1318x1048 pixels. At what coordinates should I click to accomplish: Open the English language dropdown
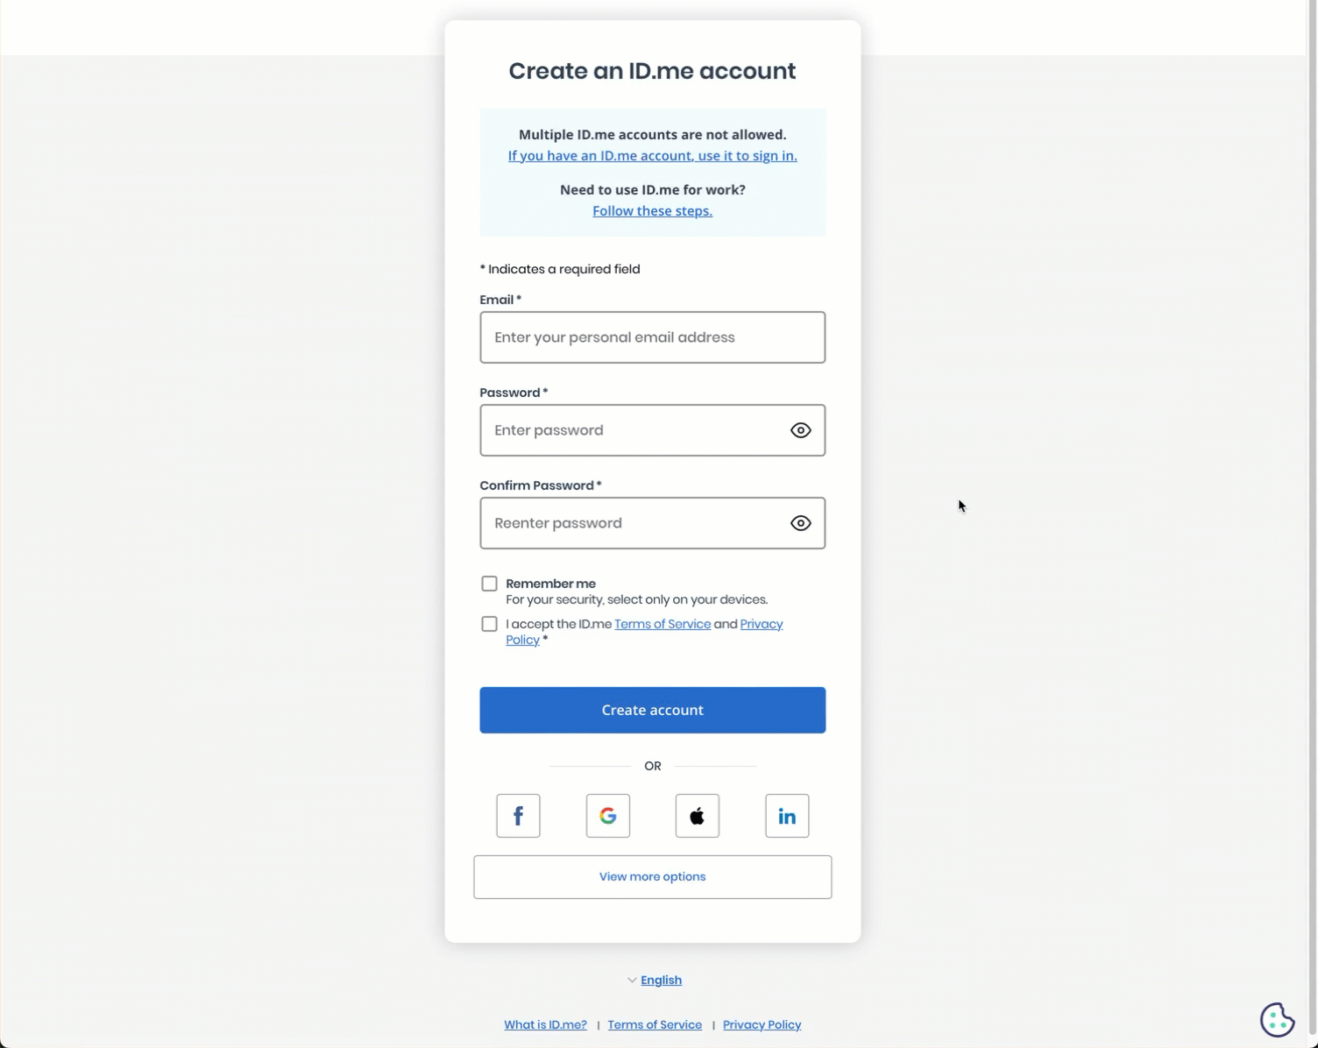655,980
